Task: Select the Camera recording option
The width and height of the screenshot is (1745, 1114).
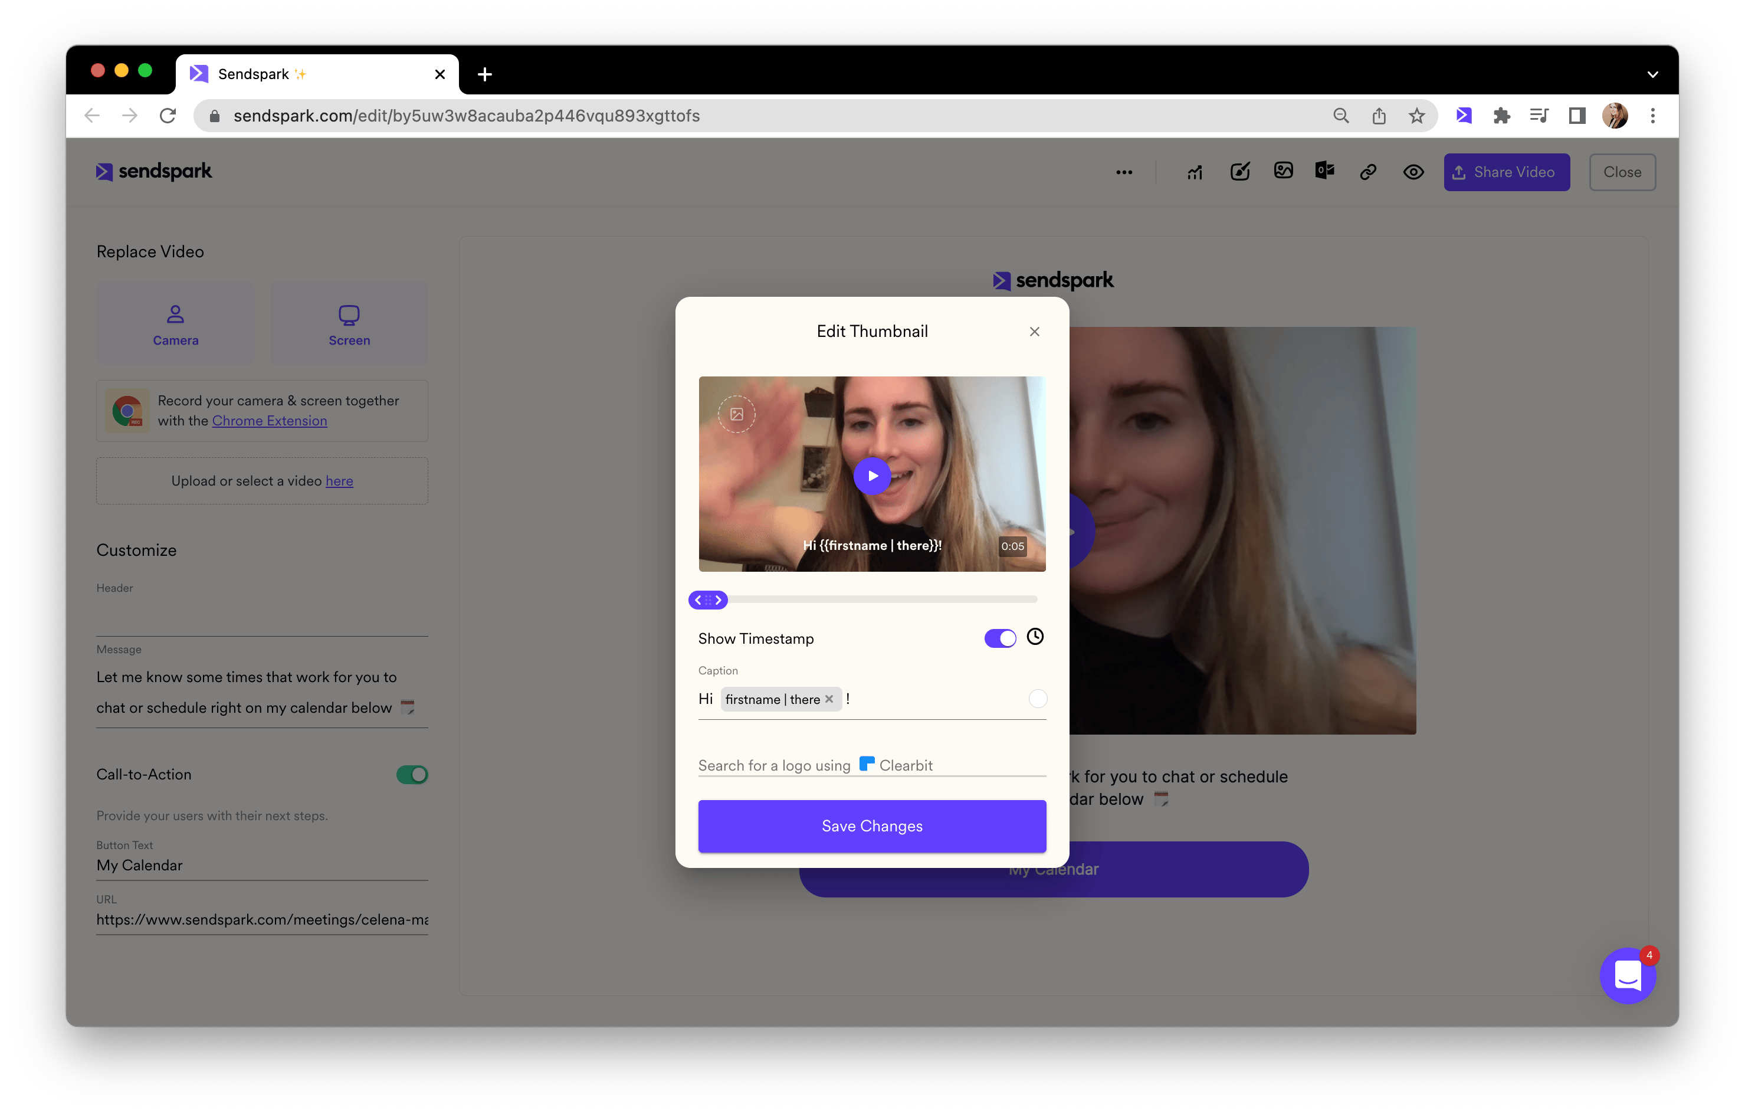Action: (175, 323)
